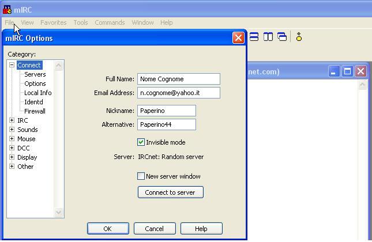Collapse the Connect category tree

pyautogui.click(x=12, y=65)
